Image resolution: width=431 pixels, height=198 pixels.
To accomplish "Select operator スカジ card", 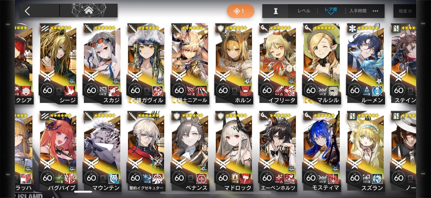I will click(102, 64).
